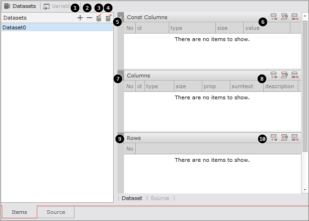
Task: Collapse the Const Columns section
Action: [121, 17]
